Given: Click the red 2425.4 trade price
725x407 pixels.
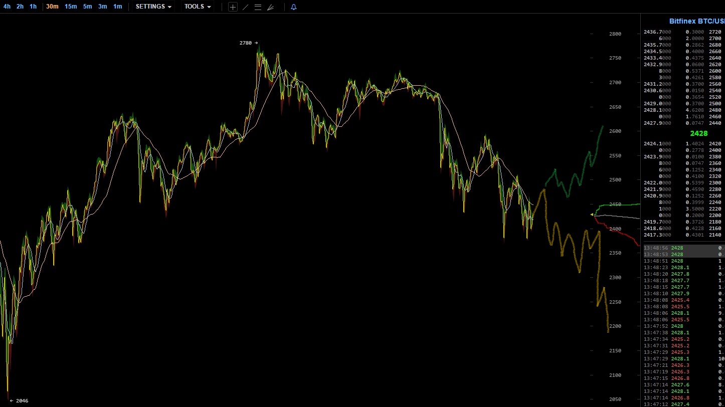Looking at the screenshot, I should pyautogui.click(x=680, y=300).
